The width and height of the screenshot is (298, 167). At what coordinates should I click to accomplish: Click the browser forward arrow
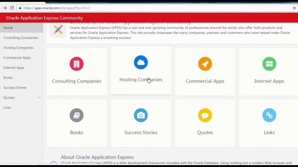(5, 8)
